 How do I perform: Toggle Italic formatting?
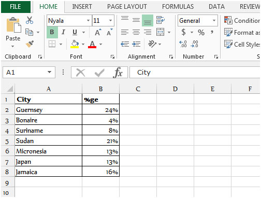point(63,32)
